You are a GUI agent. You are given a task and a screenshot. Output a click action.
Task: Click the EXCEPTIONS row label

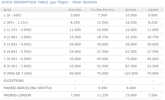tap(13, 81)
